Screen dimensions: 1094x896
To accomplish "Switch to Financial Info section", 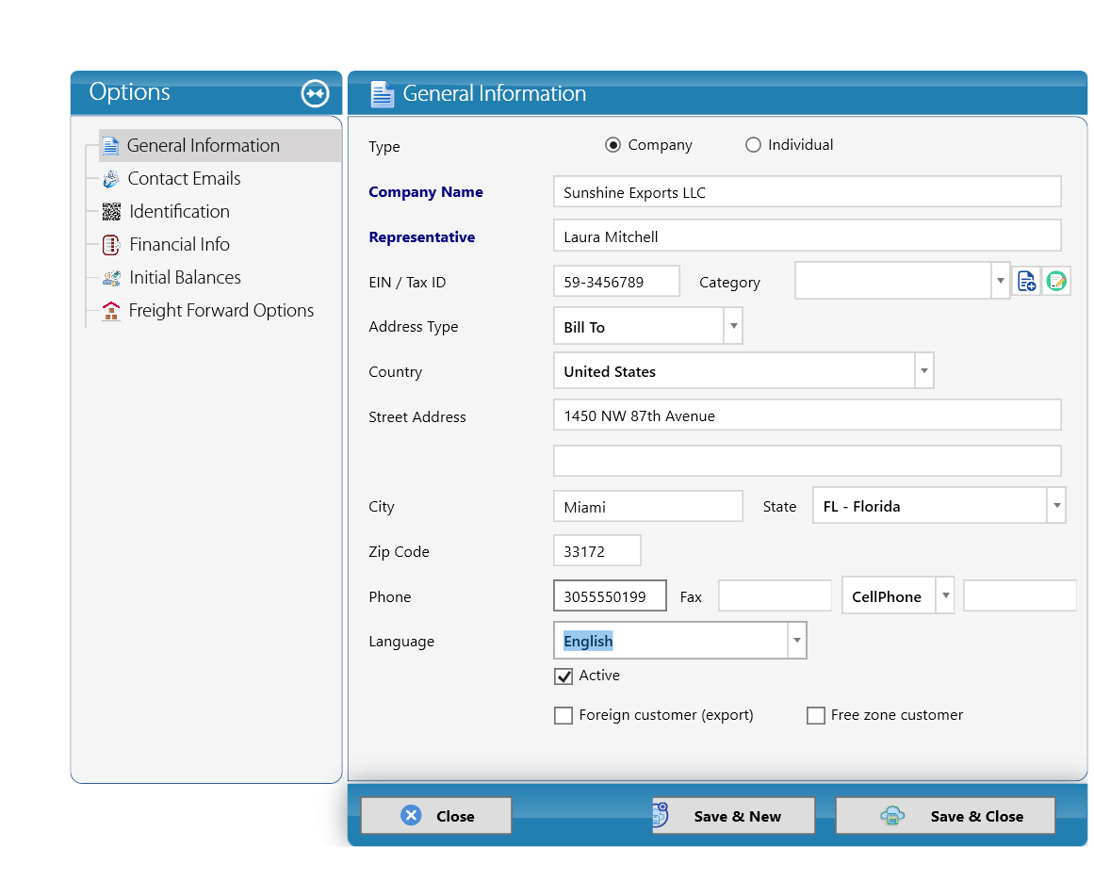I will (179, 244).
